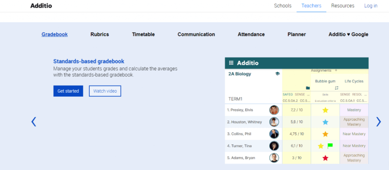Open the Resources menu item
389x170 pixels.
343,6
